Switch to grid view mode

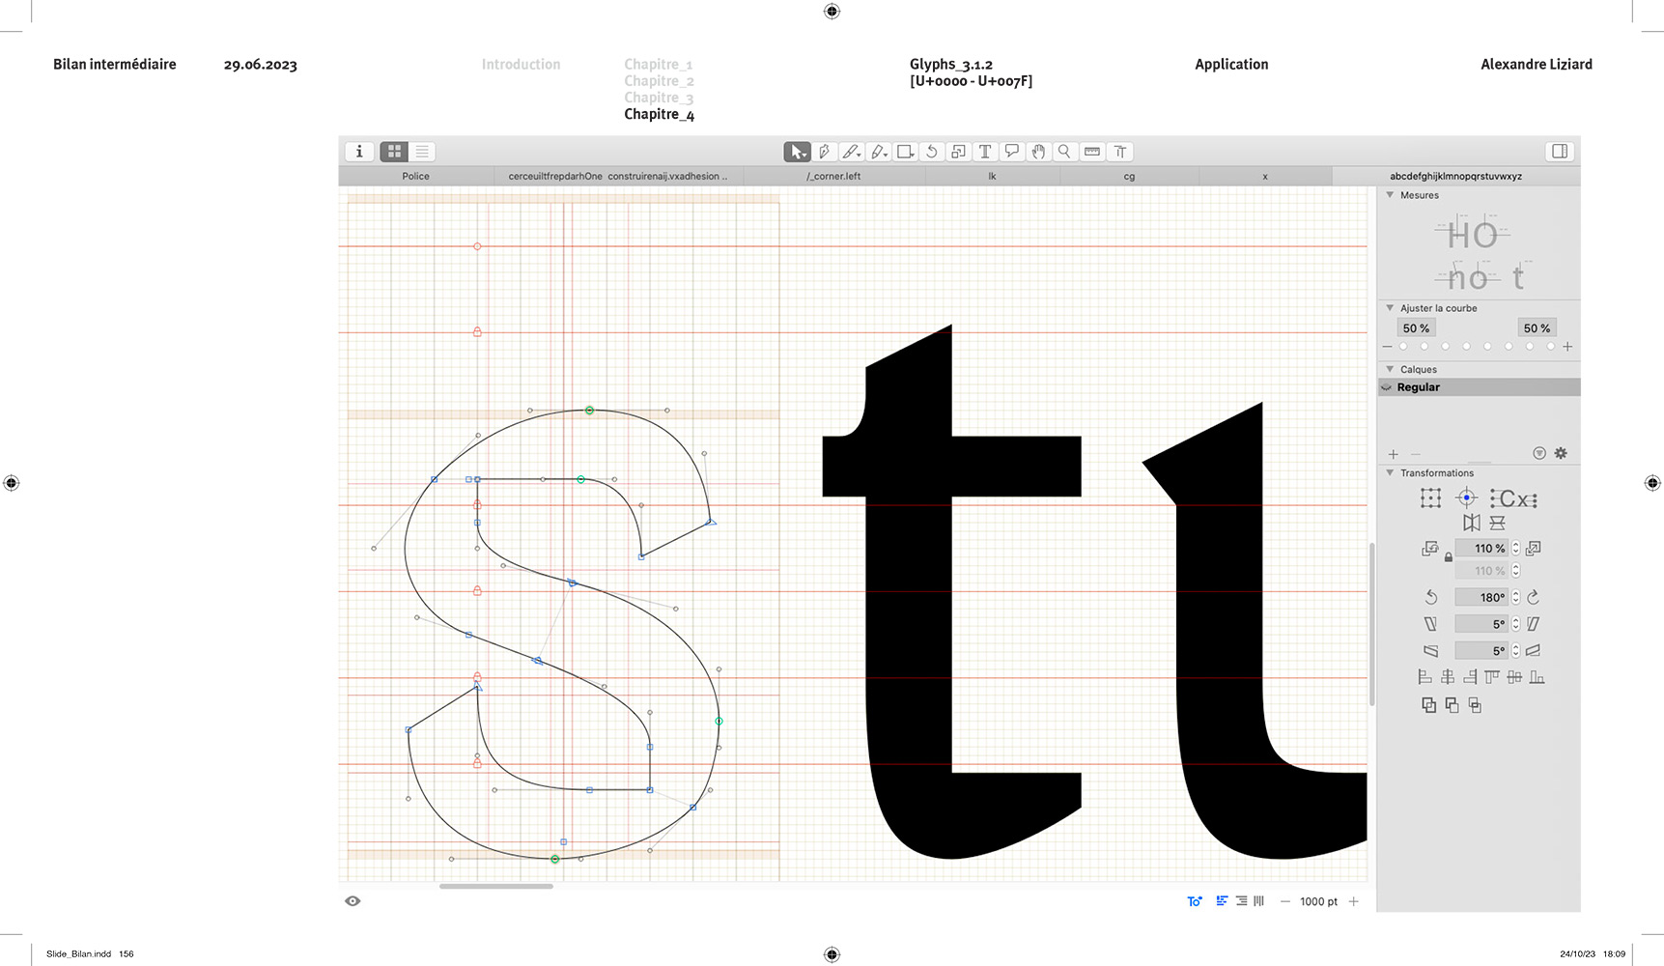pos(394,152)
